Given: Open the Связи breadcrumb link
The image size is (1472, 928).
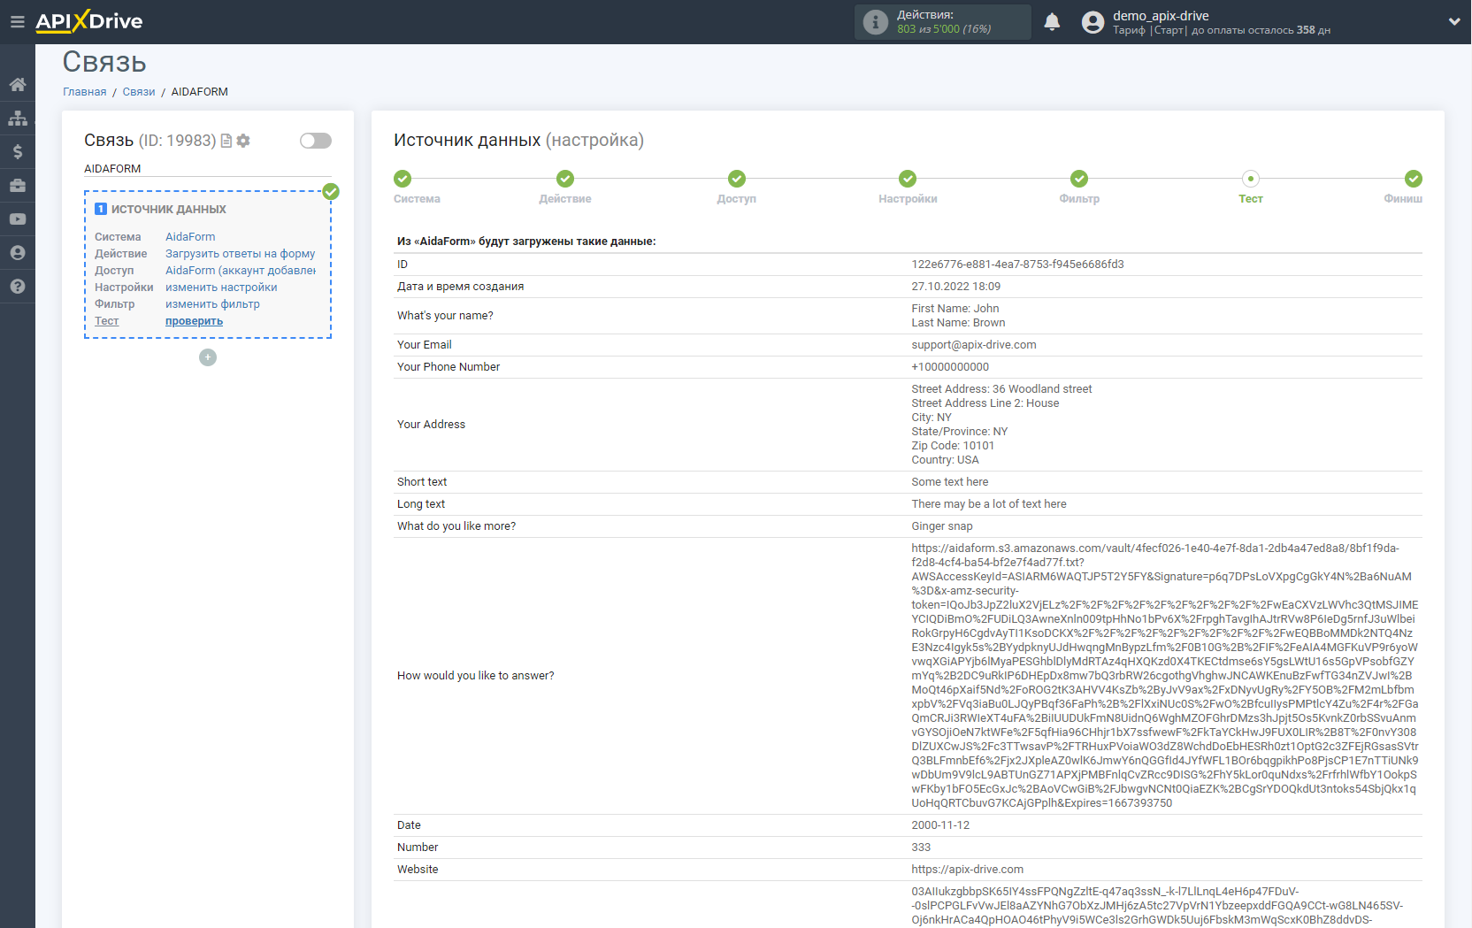Looking at the screenshot, I should 139,92.
